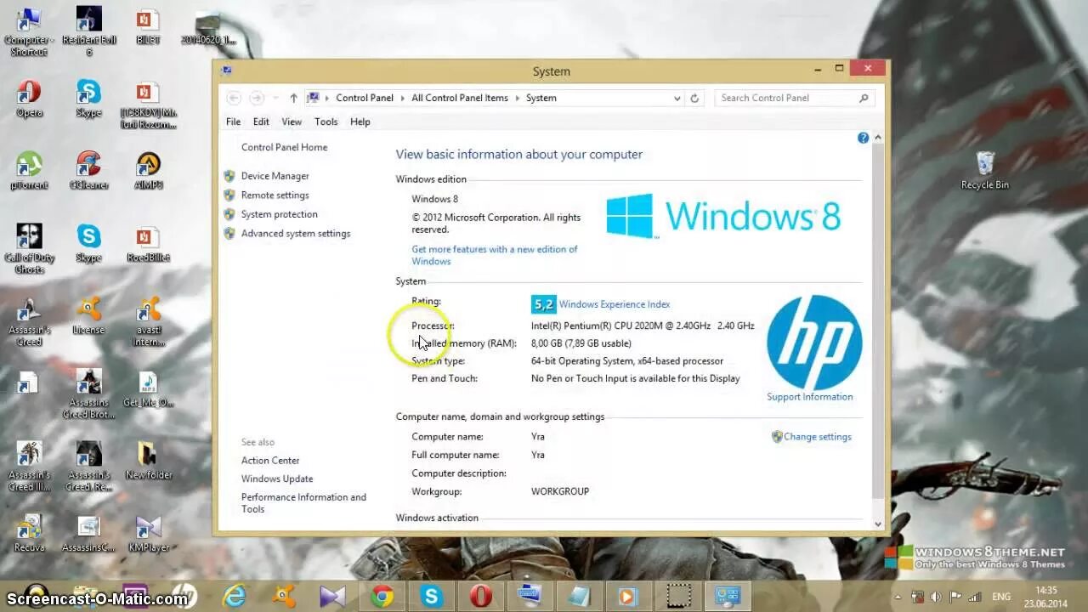The width and height of the screenshot is (1088, 612).
Task: Select the Call of Duty Ghosts icon
Action: (x=29, y=249)
